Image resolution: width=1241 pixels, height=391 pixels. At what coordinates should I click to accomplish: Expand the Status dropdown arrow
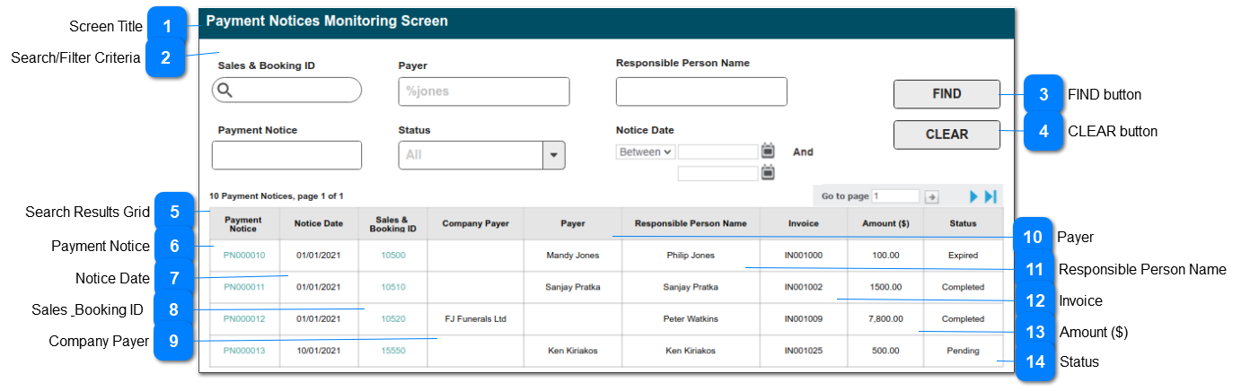[x=554, y=155]
